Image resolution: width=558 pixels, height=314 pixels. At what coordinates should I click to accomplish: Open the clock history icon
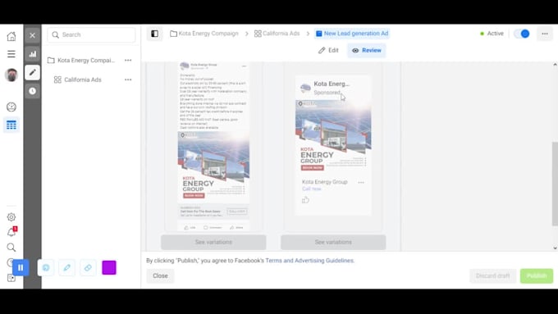(x=32, y=91)
